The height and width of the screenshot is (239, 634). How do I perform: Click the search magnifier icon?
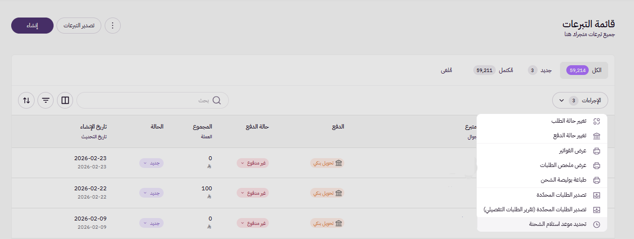(217, 100)
